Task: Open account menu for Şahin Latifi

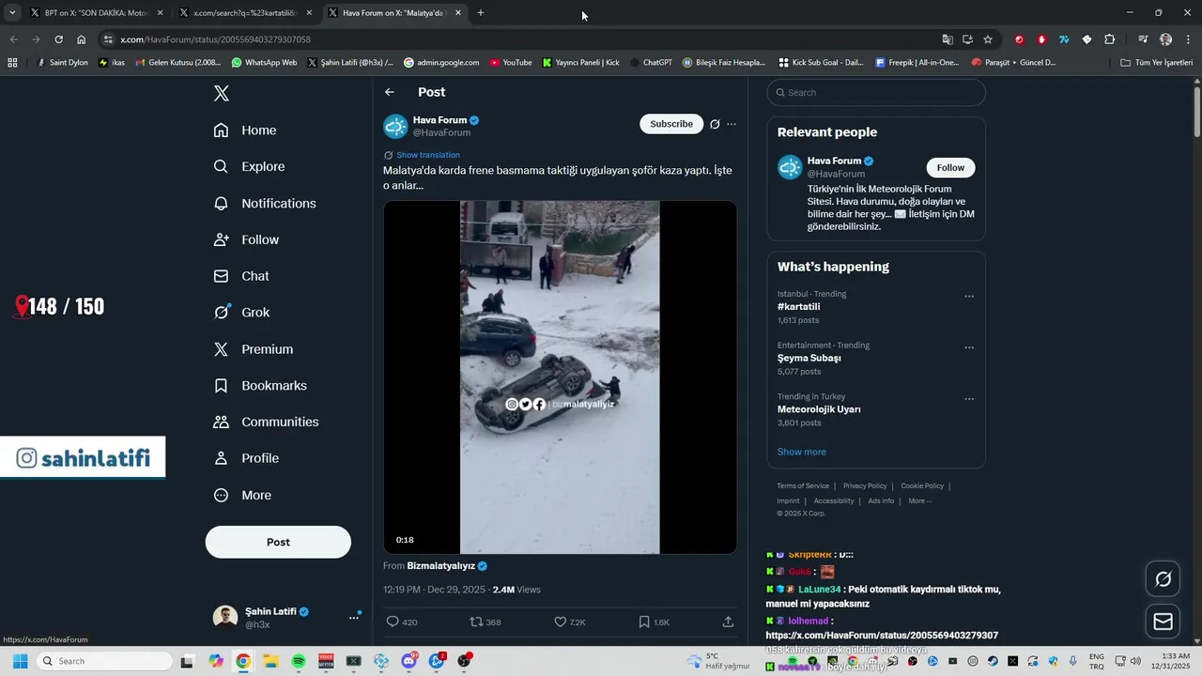Action: [x=354, y=617]
